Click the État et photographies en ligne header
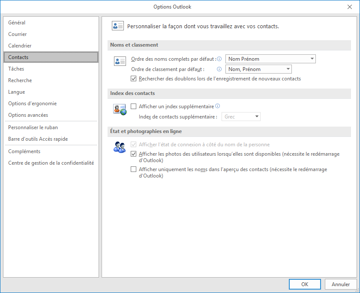This screenshot has width=360, height=293. [229, 131]
